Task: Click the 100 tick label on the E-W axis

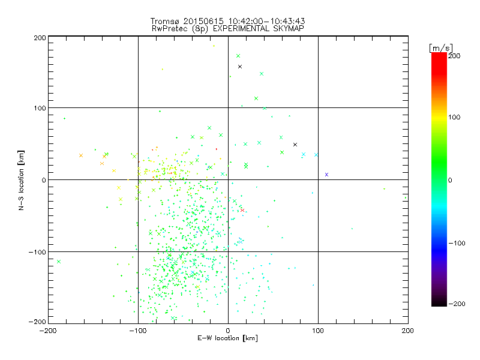Action: 318,331
